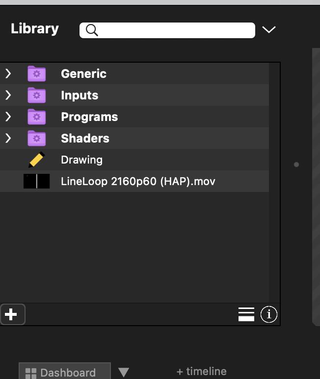Expand the Programs folder

[x=8, y=117]
